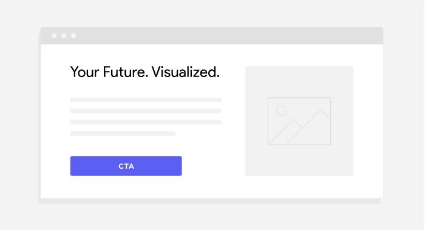This screenshot has height=230, width=428.
Task: Click the gray image card below the icon
Action: point(299,160)
